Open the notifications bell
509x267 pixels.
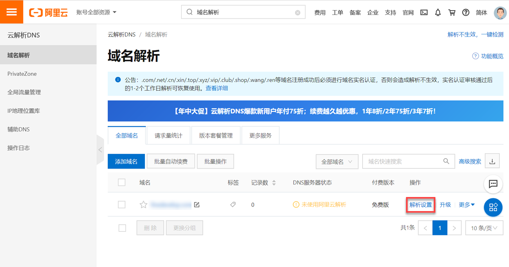pos(438,13)
